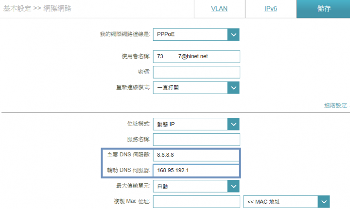The height and width of the screenshot is (209, 350).
Task: Click the 服務名稱 service name field
Action: tap(196, 140)
